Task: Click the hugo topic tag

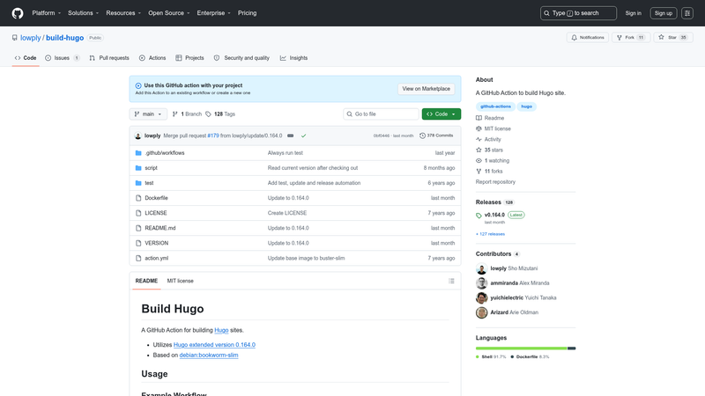Action: click(526, 106)
